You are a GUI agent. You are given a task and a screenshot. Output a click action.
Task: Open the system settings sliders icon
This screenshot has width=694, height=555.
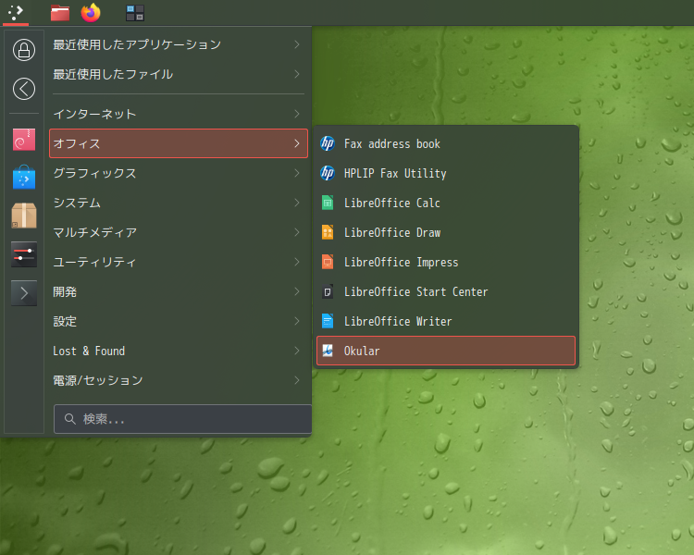pos(24,254)
